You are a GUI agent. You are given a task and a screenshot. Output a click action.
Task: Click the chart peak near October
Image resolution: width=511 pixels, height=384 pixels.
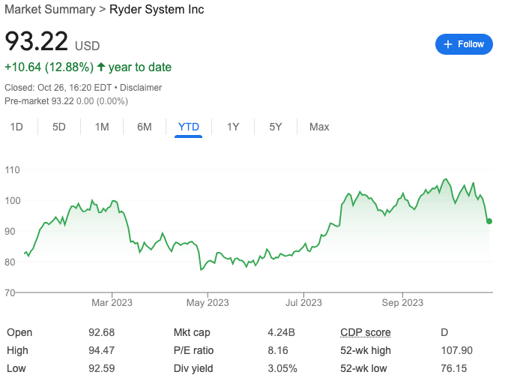(x=447, y=180)
